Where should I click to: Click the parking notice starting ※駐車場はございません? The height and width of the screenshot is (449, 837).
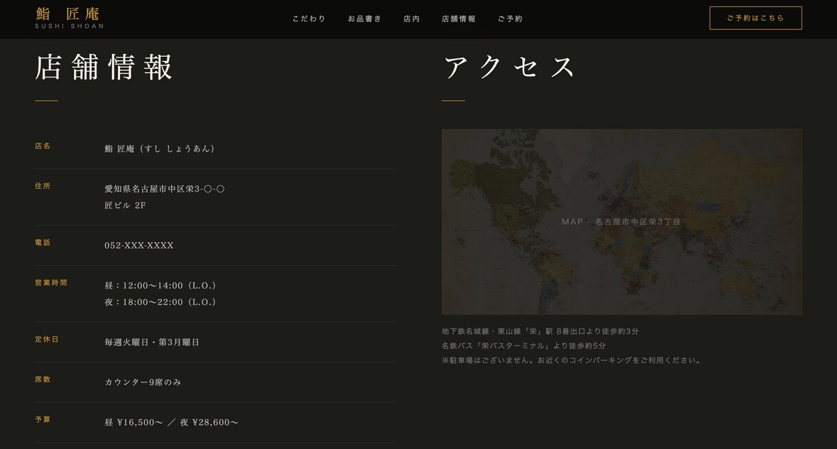point(572,360)
